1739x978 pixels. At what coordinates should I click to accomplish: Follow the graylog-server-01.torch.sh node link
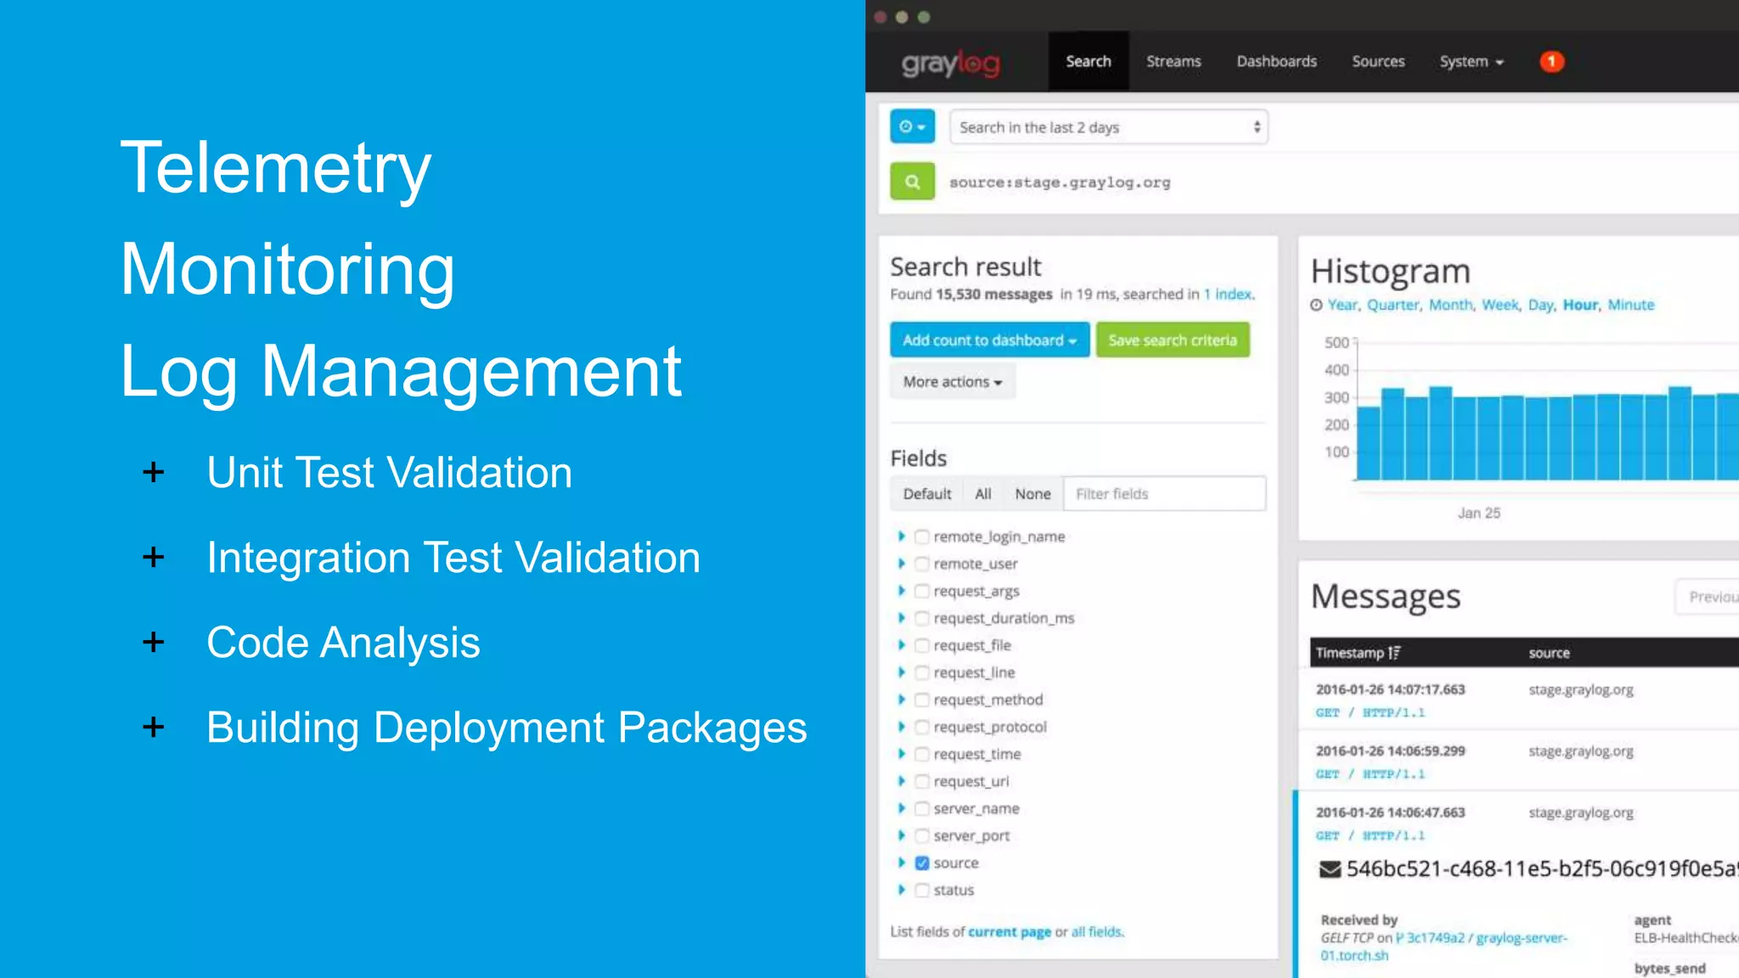[x=1444, y=947]
